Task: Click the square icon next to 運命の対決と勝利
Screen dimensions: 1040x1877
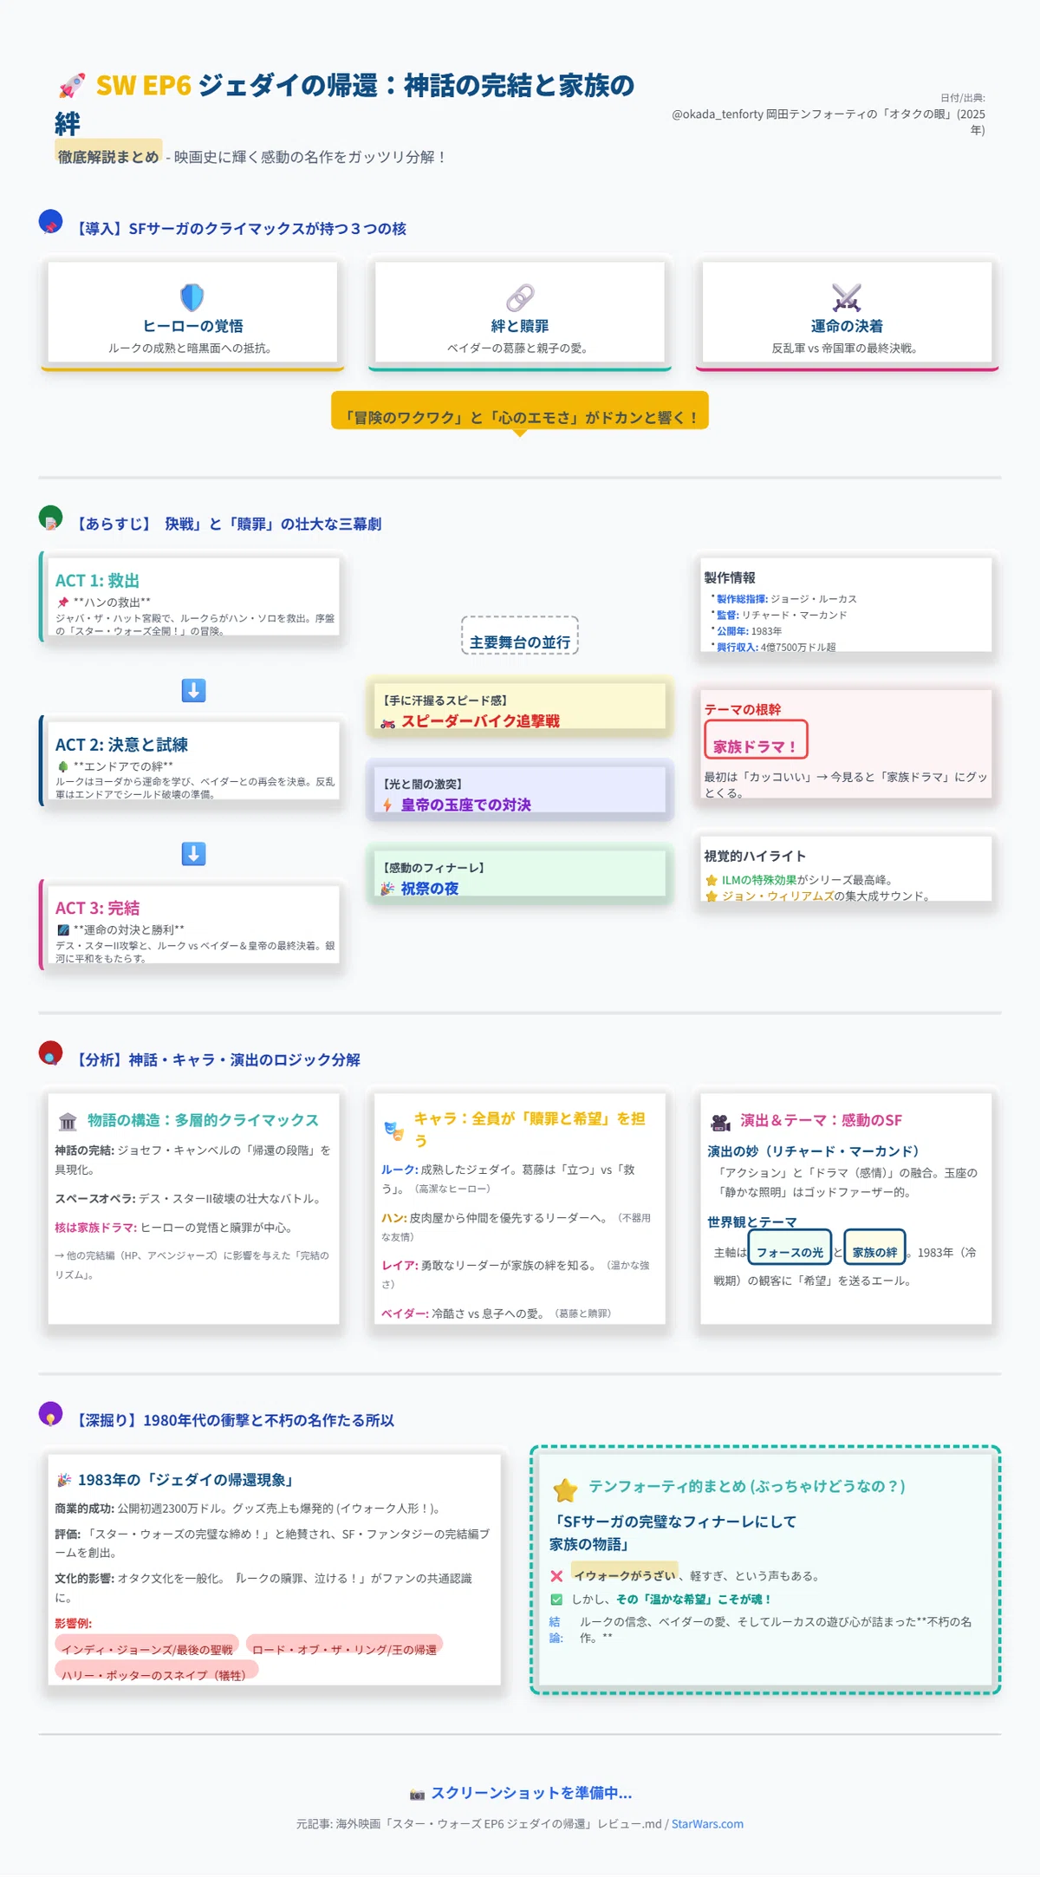Action: (62, 929)
